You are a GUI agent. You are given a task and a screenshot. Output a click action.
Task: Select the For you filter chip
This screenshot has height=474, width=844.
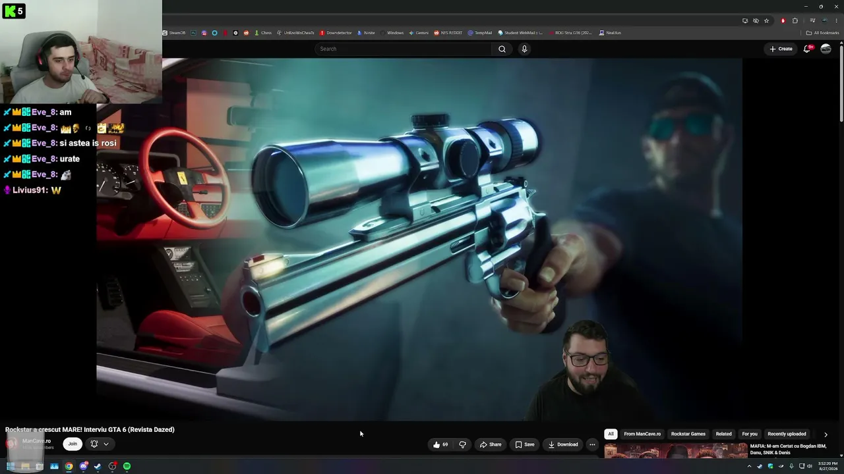[750, 434]
